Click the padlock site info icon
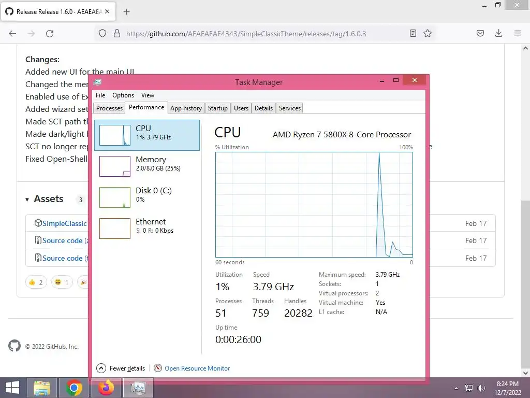Viewport: 530px width, 398px height. click(117, 34)
